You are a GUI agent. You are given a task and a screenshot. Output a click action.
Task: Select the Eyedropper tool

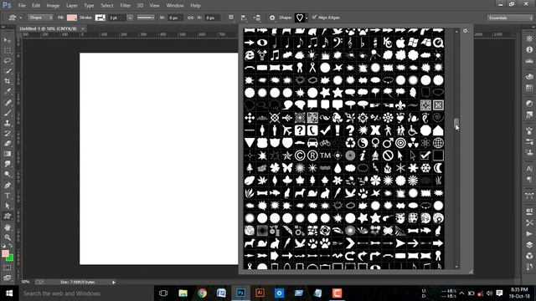click(x=8, y=91)
